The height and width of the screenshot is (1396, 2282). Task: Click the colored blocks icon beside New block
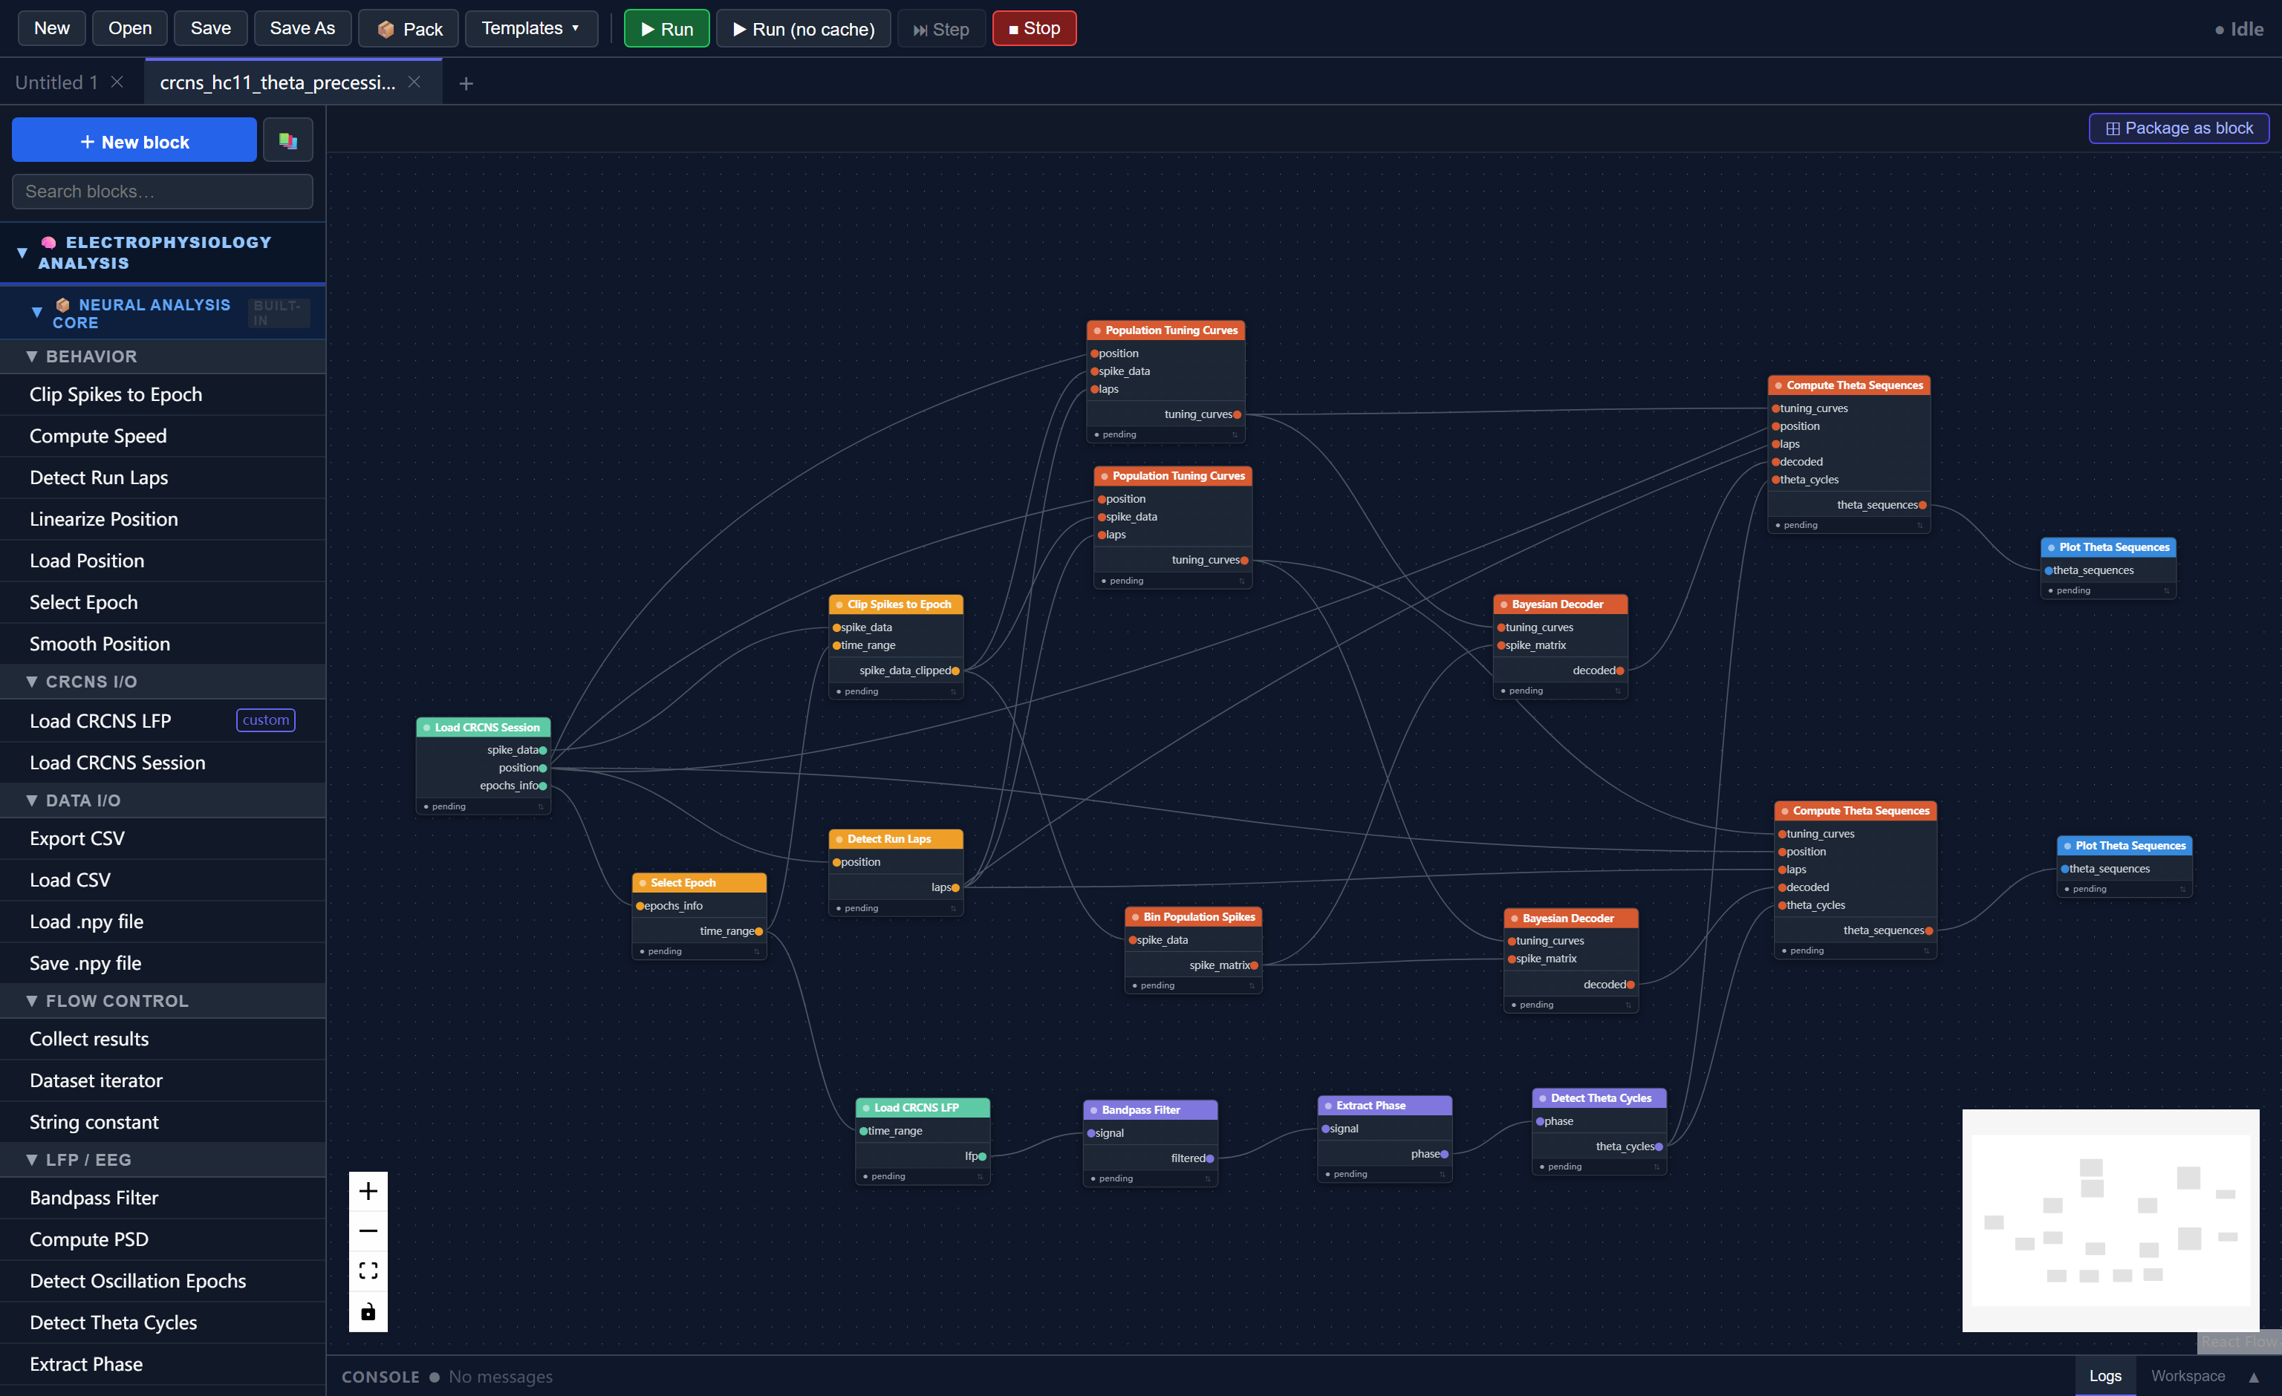click(288, 140)
